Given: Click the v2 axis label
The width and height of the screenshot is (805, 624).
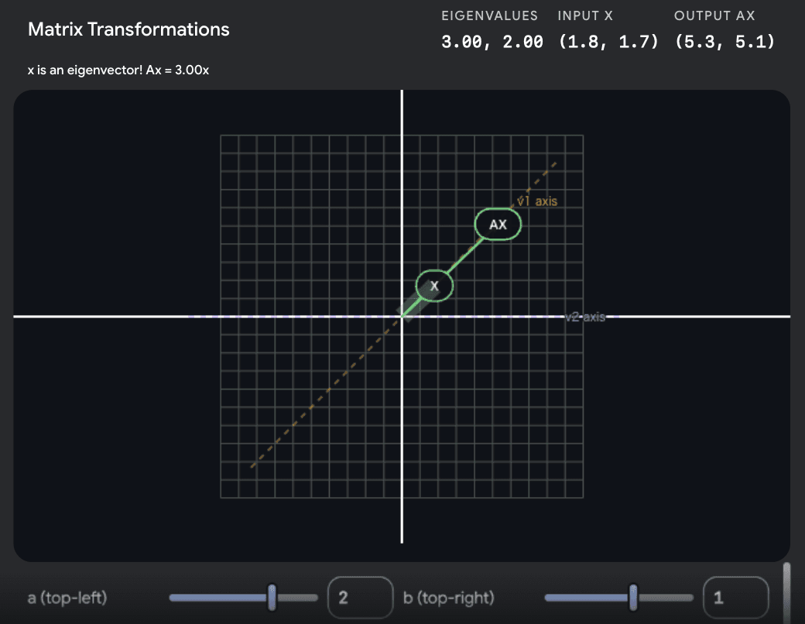Looking at the screenshot, I should [584, 317].
